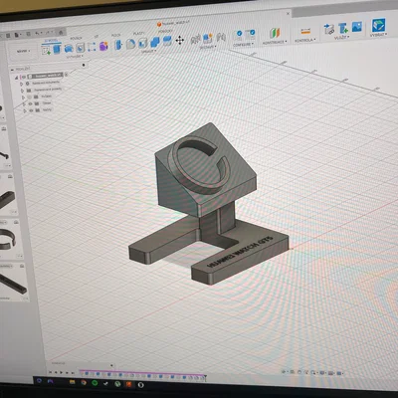Click the insert canvas image icon
This screenshot has width=398, height=398.
357,27
